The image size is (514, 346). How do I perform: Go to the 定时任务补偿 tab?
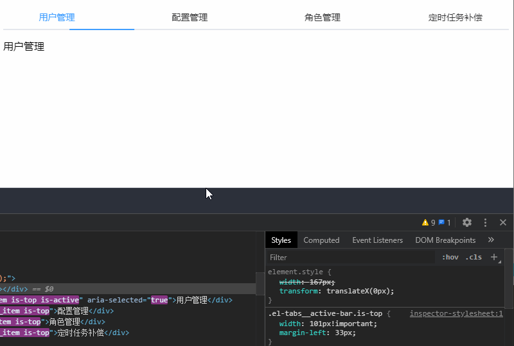(x=455, y=17)
